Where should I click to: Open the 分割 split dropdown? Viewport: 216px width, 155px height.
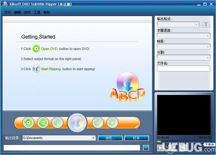pyautogui.click(x=184, y=58)
